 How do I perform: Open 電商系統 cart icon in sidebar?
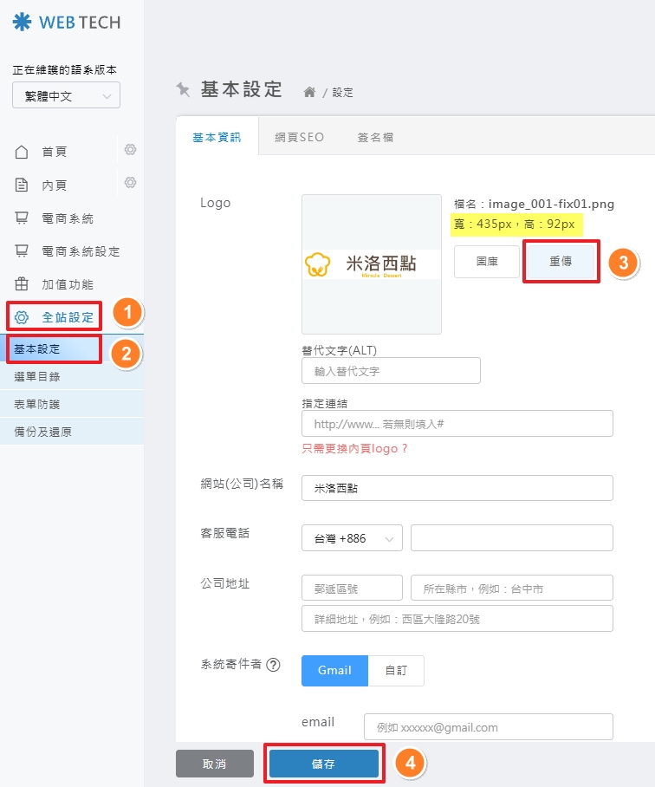pos(23,218)
